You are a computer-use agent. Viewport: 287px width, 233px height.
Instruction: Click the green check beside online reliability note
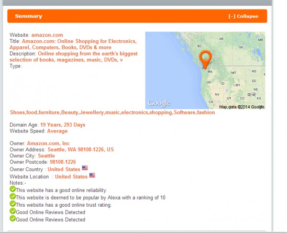(x=12, y=189)
